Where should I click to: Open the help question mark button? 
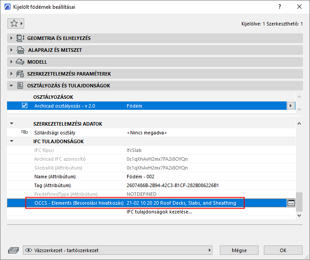280,7
